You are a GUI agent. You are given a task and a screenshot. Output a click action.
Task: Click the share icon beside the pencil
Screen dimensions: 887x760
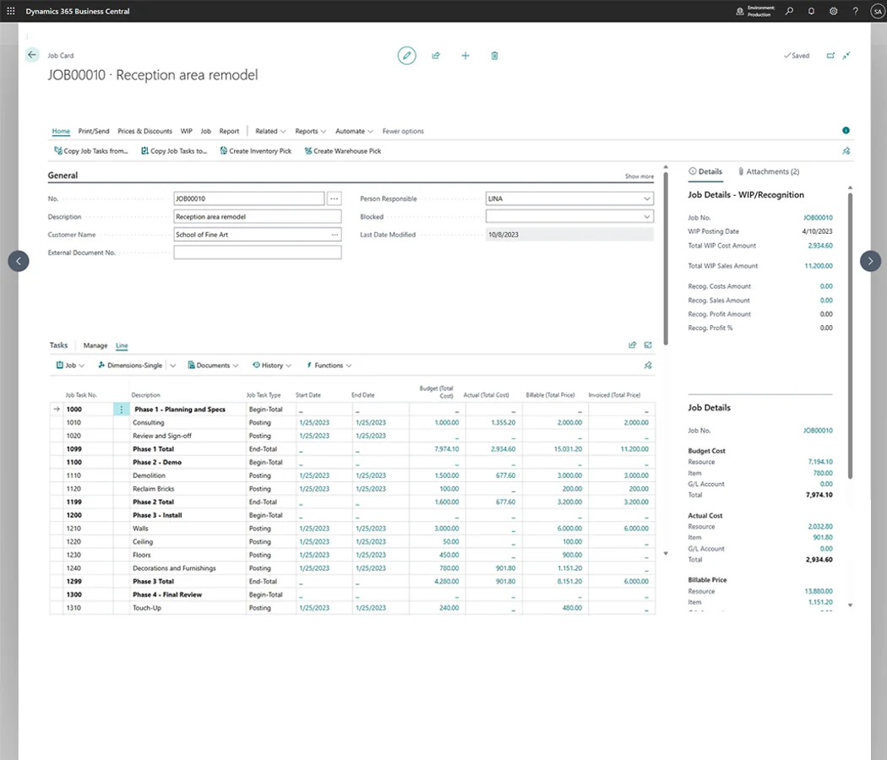436,56
